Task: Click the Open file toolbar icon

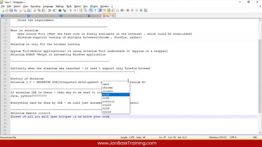Action: click(7, 10)
